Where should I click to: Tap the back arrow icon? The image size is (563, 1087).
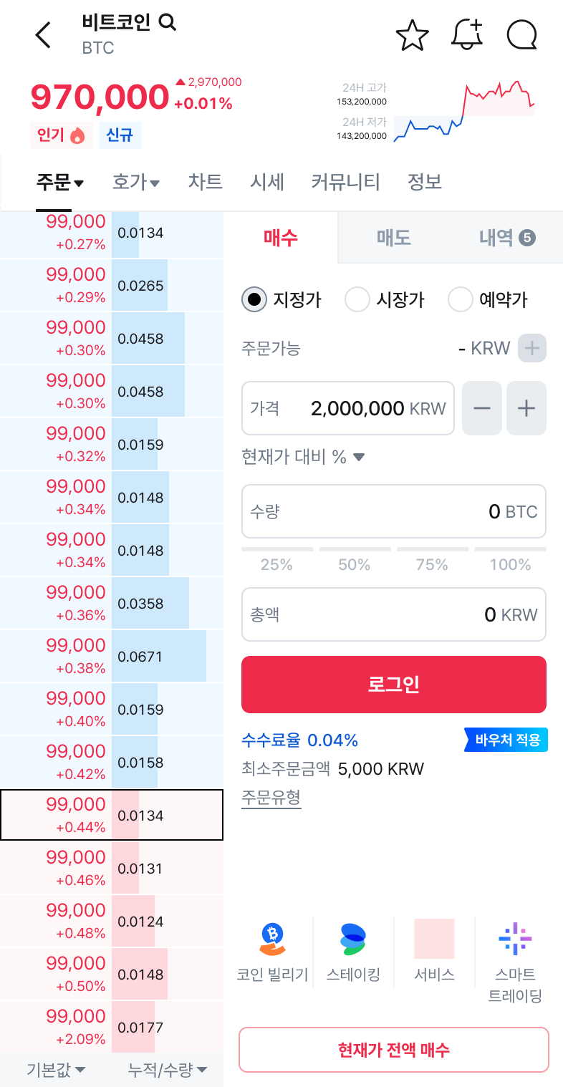[x=44, y=34]
